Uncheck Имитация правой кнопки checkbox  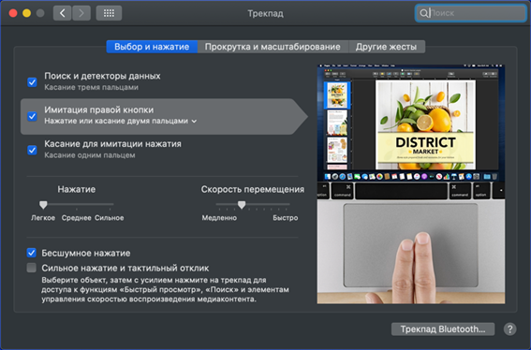click(32, 116)
